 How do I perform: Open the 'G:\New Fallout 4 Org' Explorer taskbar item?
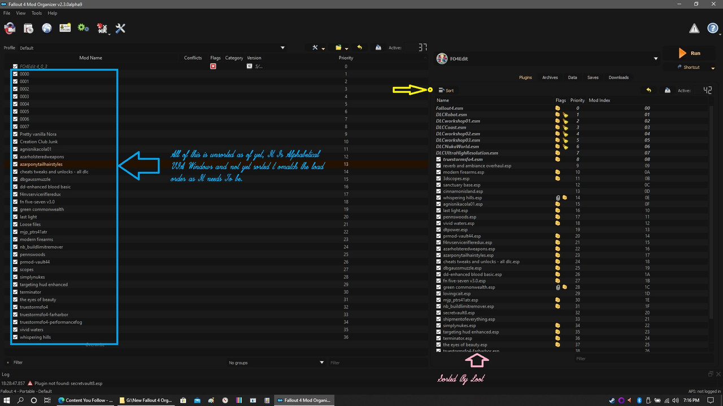tap(145, 400)
